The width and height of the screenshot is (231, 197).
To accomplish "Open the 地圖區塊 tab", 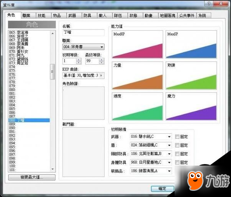I will click(168, 15).
